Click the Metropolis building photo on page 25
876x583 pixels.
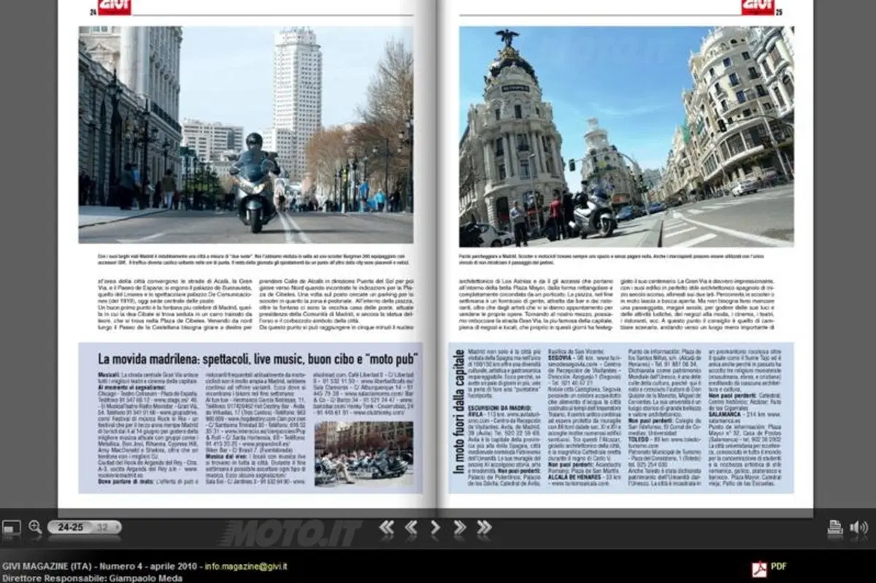(x=626, y=137)
